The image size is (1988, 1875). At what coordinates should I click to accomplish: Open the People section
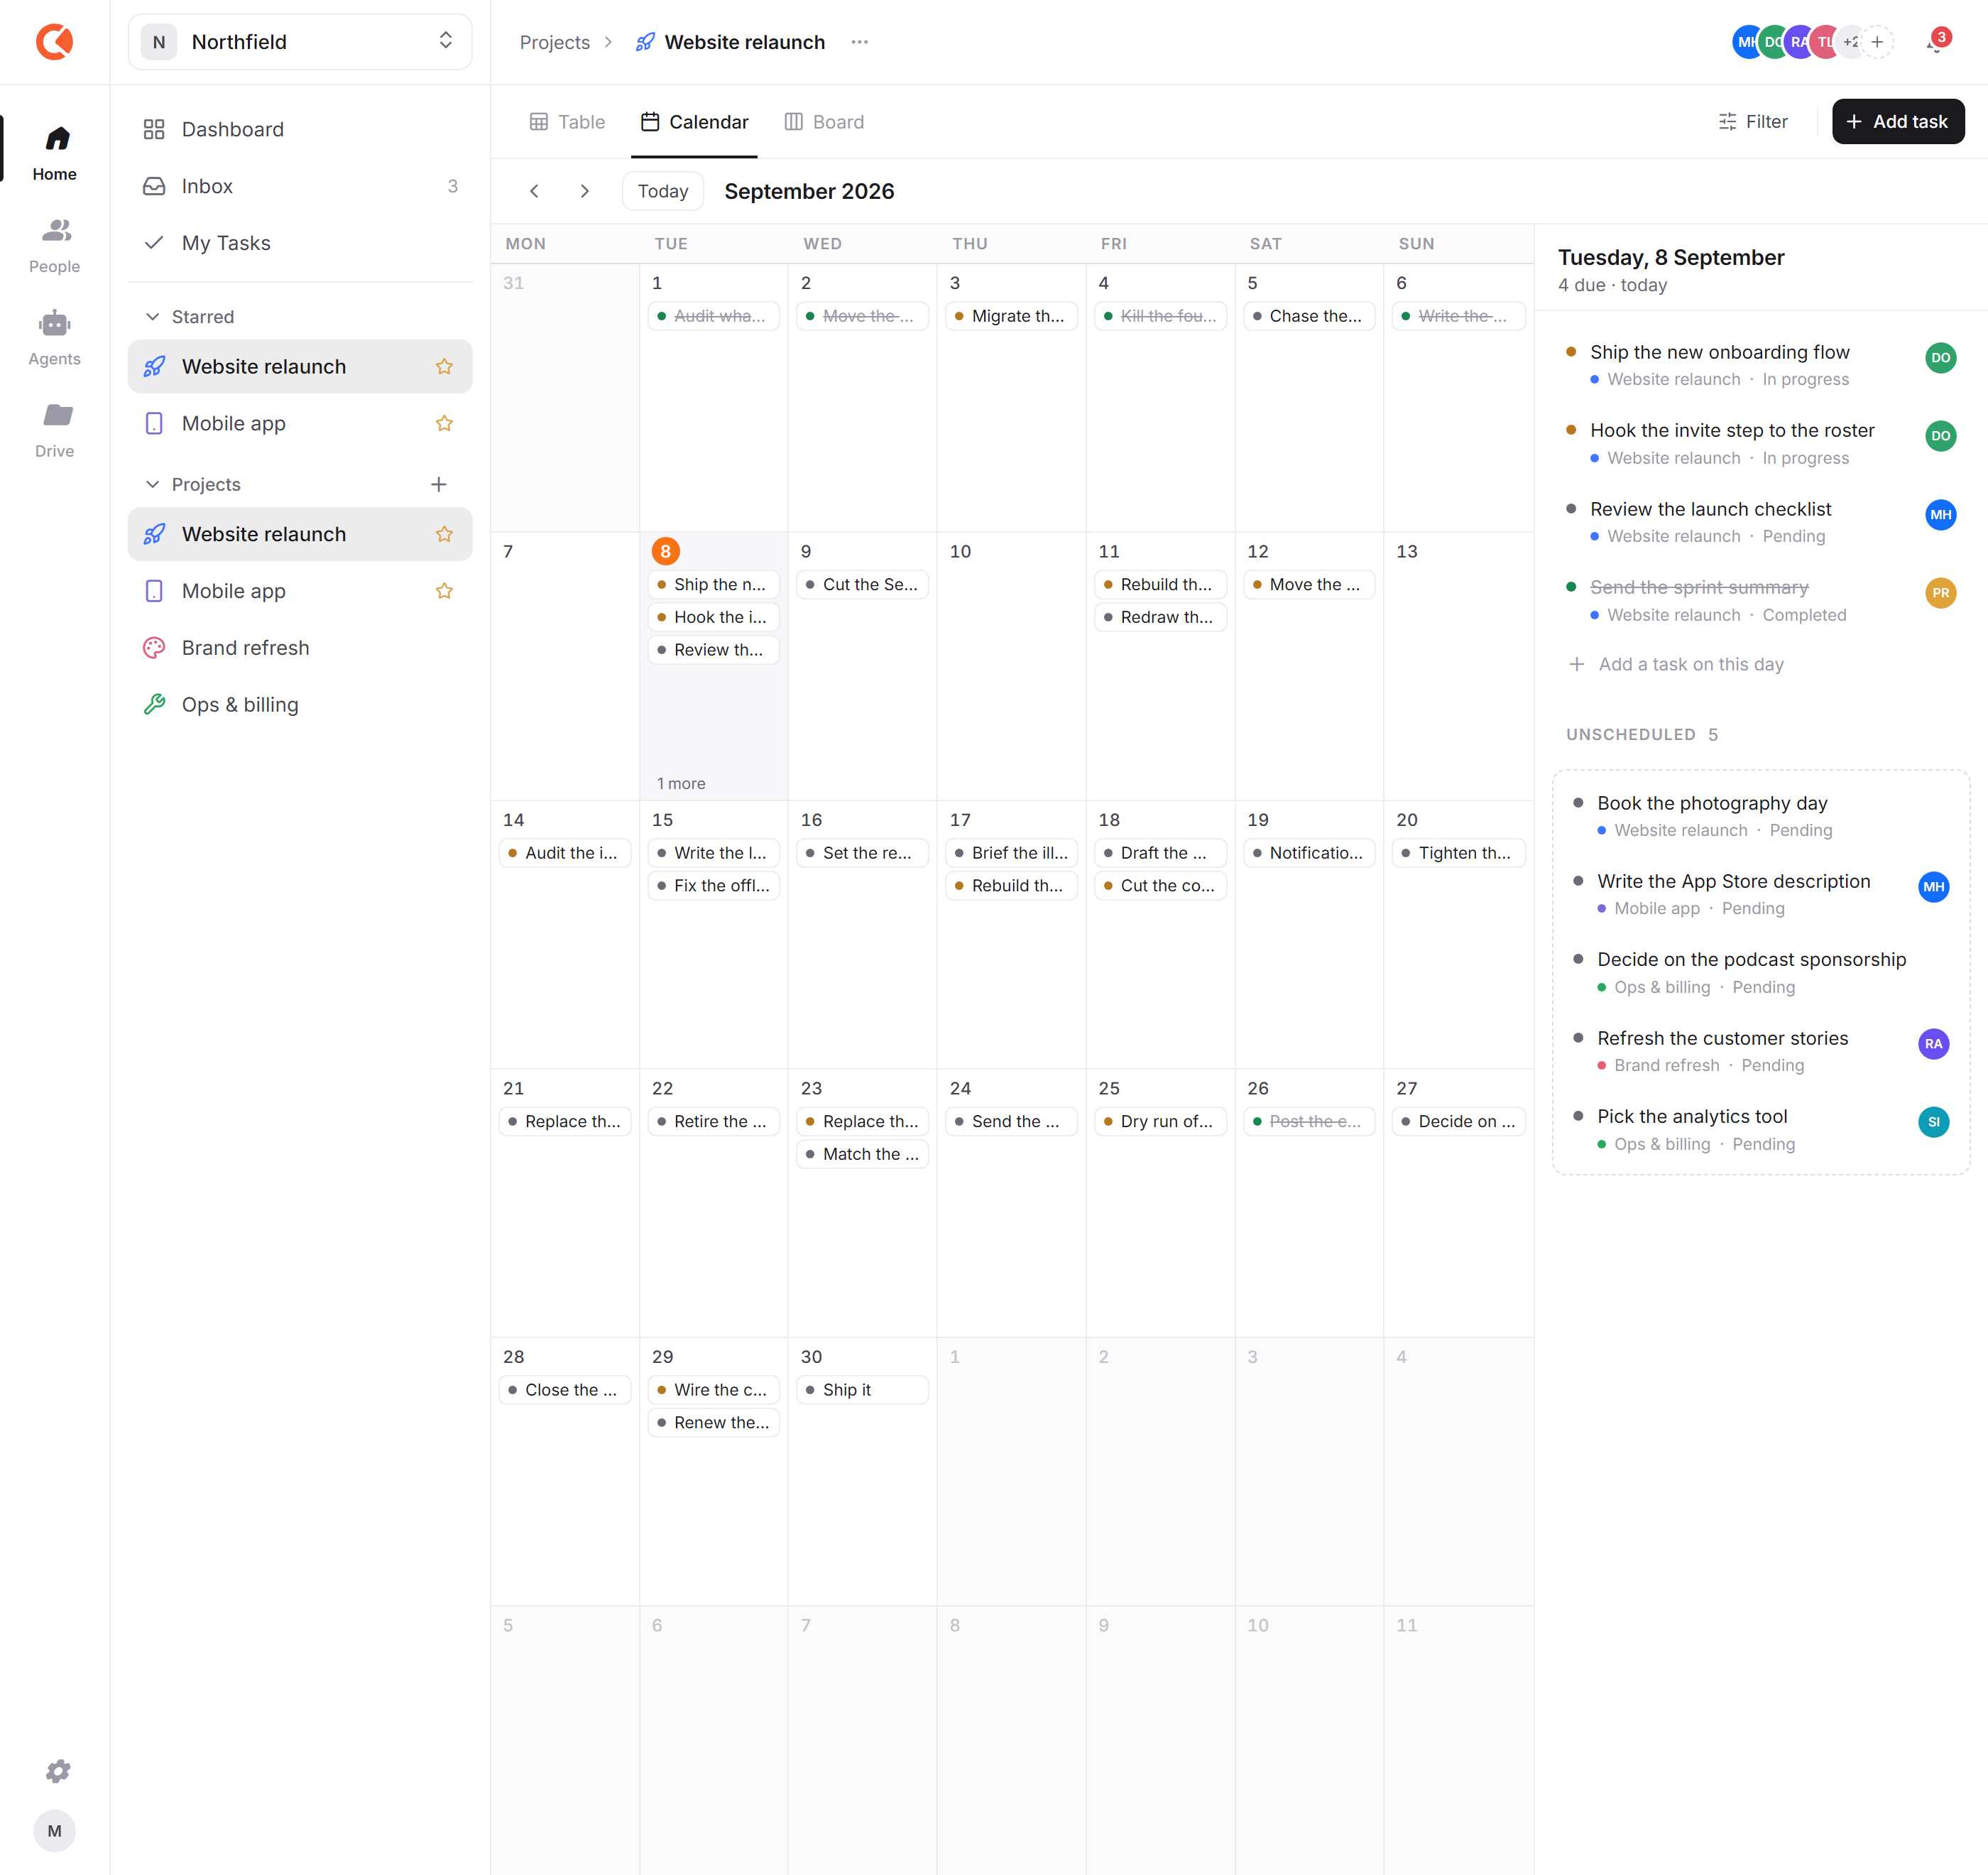[54, 246]
